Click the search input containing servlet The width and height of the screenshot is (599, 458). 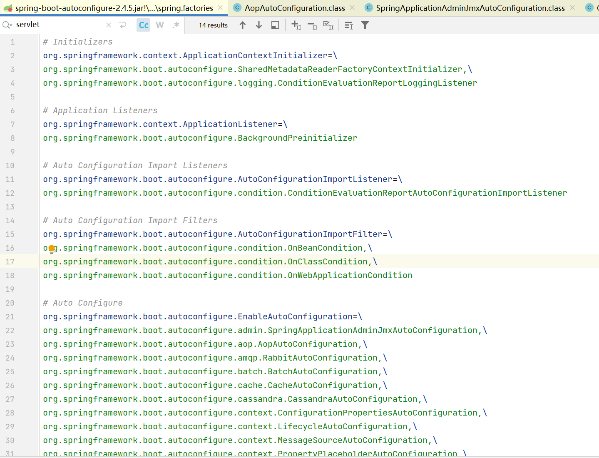click(58, 25)
